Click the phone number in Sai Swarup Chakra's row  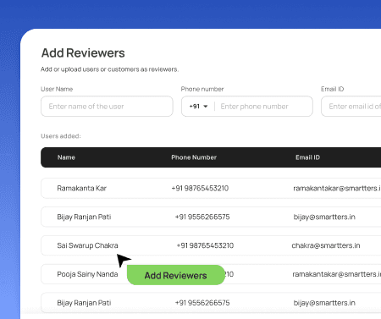coord(205,245)
